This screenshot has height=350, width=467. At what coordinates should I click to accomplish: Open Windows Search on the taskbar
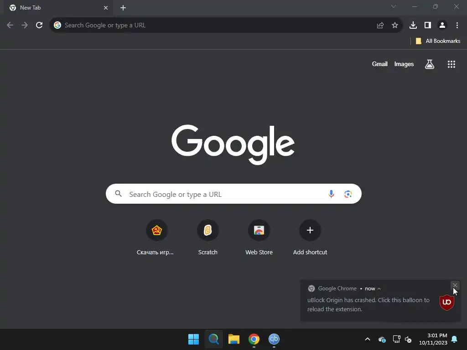coord(213,339)
